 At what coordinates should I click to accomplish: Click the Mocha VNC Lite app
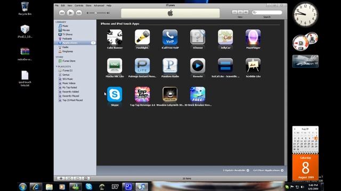(x=115, y=66)
